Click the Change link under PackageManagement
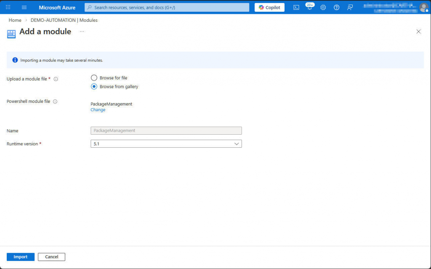Image resolution: width=431 pixels, height=269 pixels. pyautogui.click(x=98, y=110)
